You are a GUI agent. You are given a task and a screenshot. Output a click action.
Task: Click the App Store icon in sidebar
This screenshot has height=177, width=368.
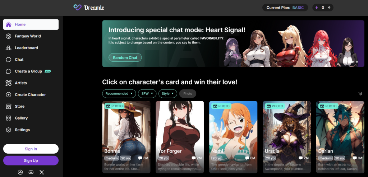[20, 172]
